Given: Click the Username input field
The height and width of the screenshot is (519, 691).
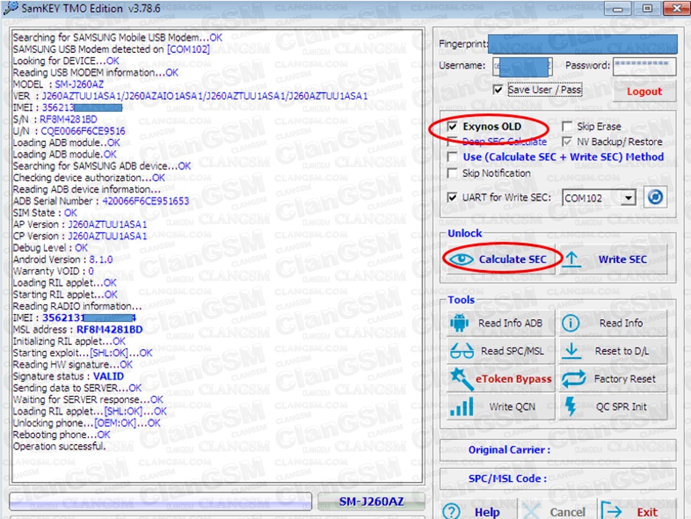Looking at the screenshot, I should click(523, 66).
